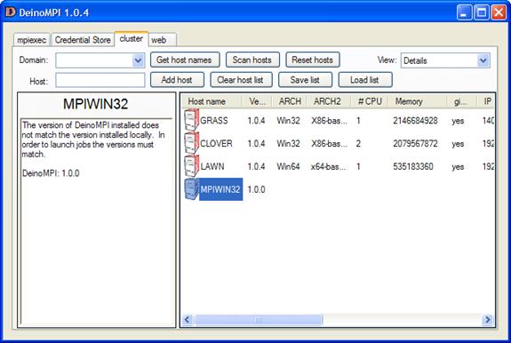The width and height of the screenshot is (511, 343).
Task: Click the Reset hosts button
Action: pos(313,60)
